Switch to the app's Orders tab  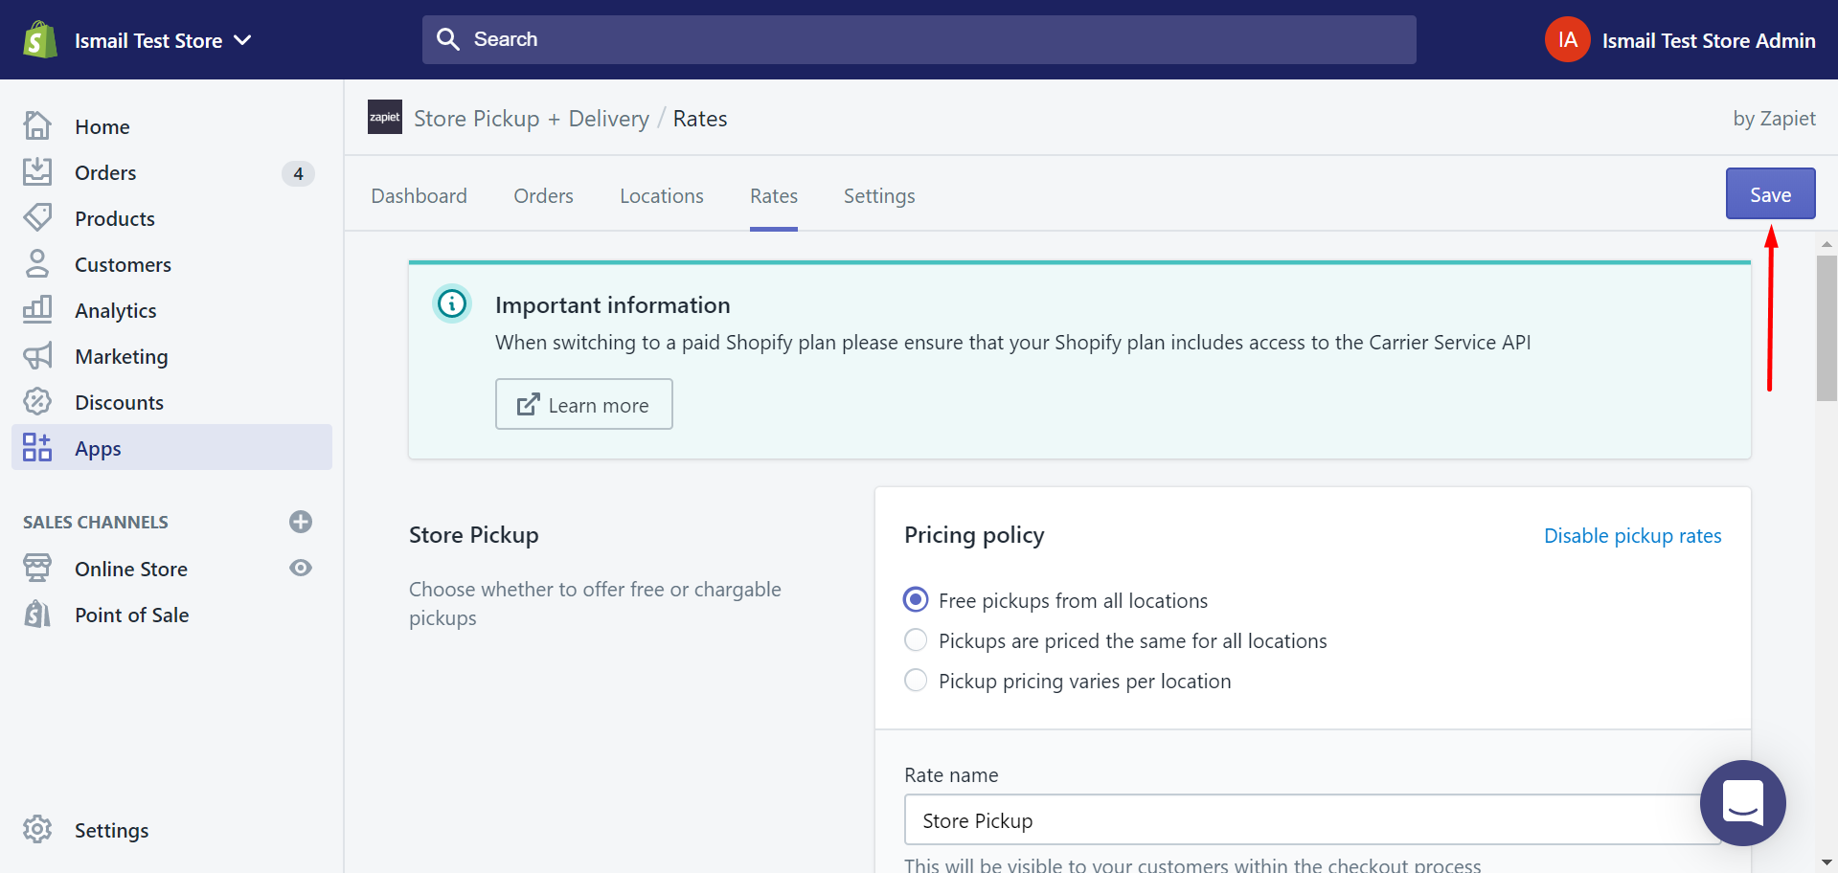(543, 195)
